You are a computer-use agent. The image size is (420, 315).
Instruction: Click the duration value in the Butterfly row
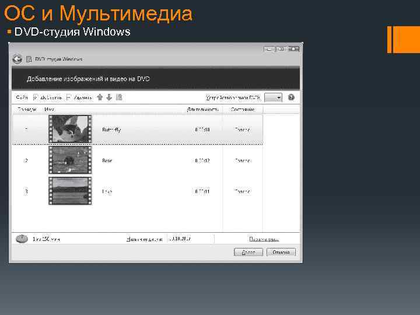click(202, 130)
